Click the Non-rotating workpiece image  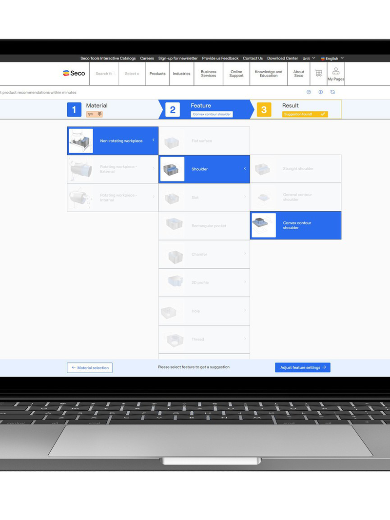click(80, 141)
